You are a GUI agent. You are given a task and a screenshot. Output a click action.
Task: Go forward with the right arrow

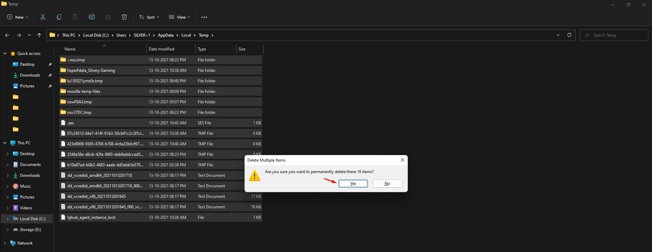(19, 35)
